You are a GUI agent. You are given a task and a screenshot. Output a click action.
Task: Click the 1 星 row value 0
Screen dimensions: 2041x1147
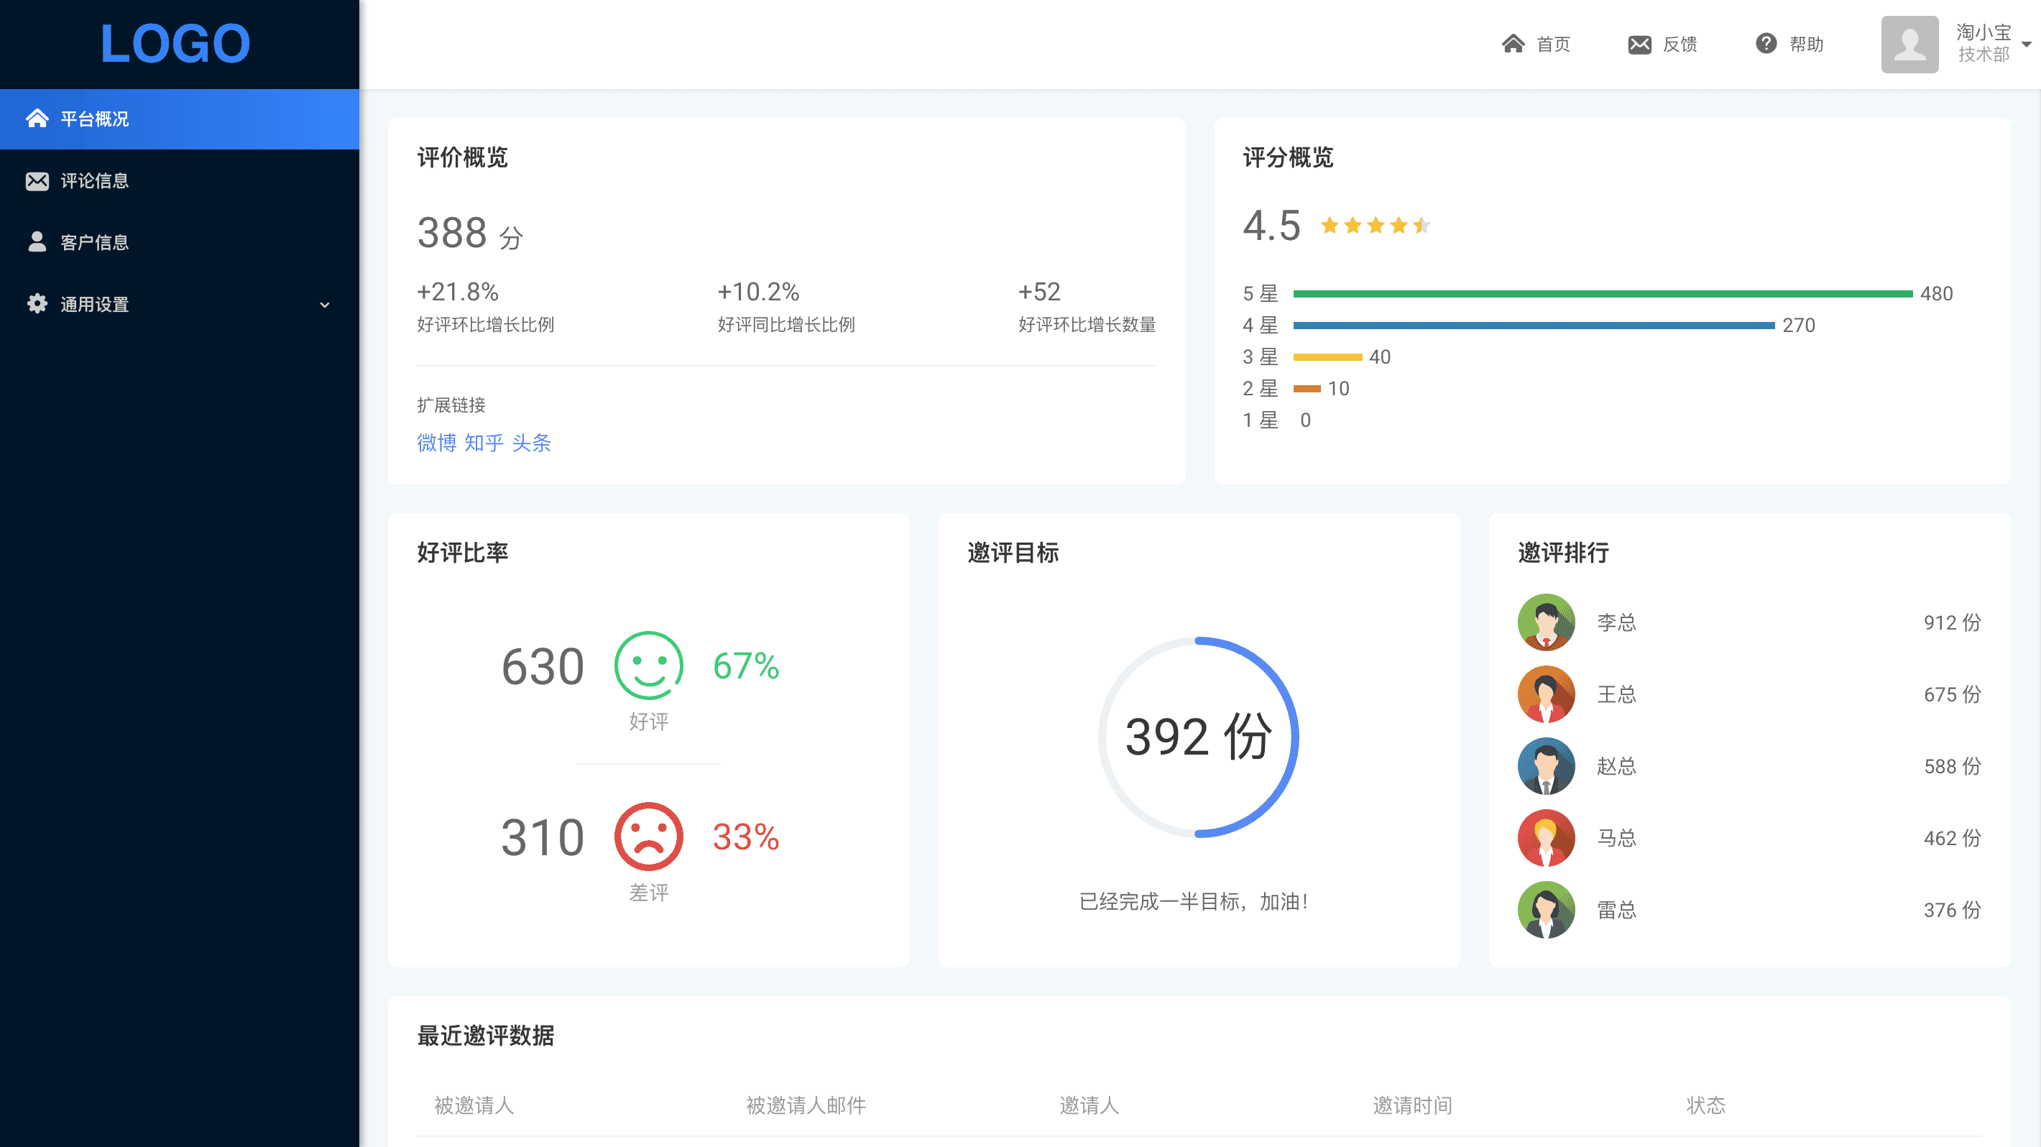(x=1305, y=420)
